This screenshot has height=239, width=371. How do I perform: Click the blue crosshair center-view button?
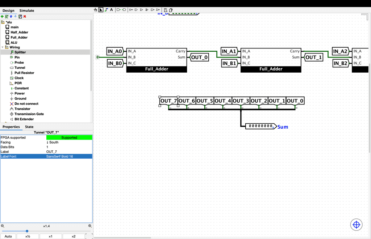pyautogui.click(x=356, y=225)
